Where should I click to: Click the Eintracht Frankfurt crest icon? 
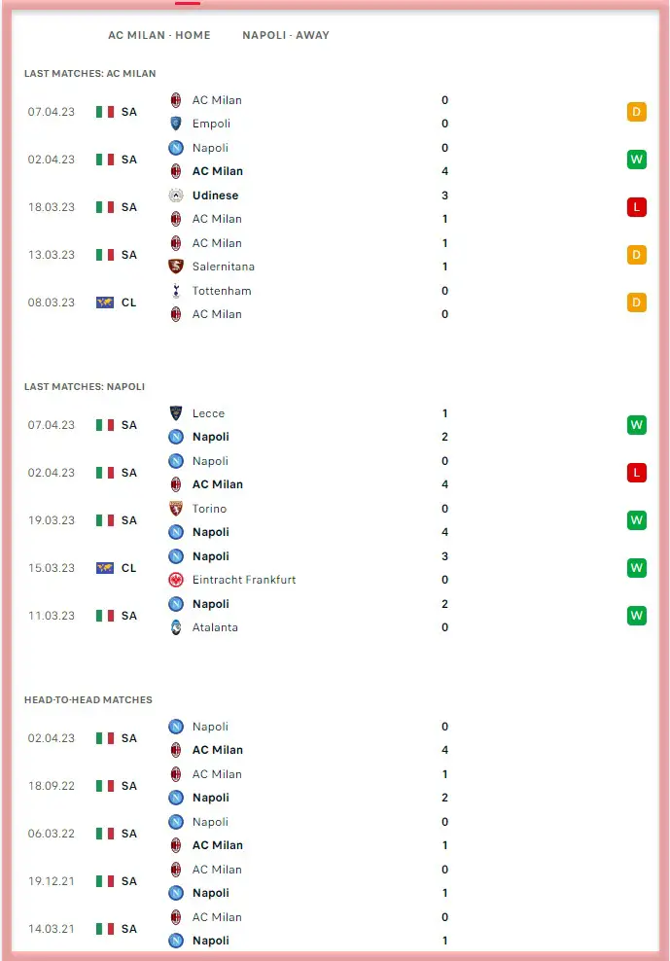176,580
